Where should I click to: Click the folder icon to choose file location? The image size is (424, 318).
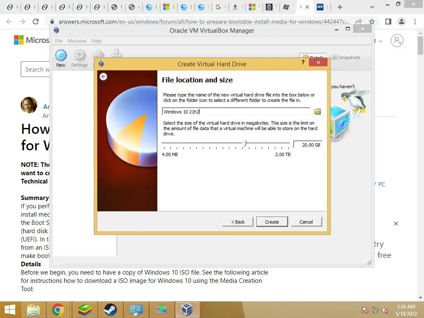click(318, 112)
